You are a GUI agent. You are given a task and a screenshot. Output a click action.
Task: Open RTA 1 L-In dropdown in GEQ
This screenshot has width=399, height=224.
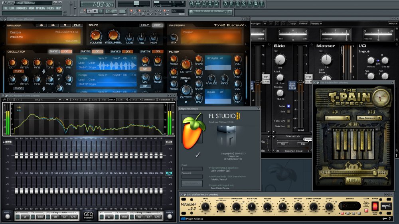pos(122,100)
